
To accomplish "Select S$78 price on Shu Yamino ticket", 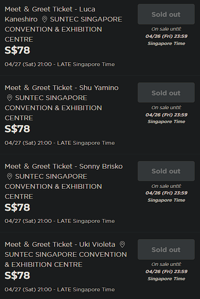I will 17,129.
